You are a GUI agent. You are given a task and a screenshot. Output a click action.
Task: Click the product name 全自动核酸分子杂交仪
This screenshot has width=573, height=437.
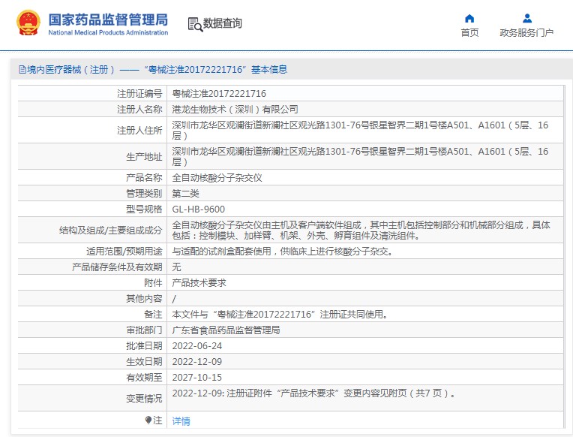click(x=217, y=178)
